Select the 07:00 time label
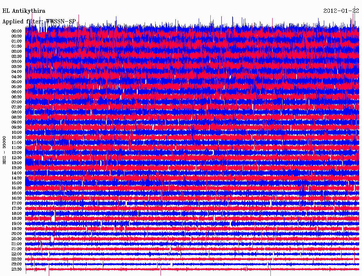 tap(17, 102)
